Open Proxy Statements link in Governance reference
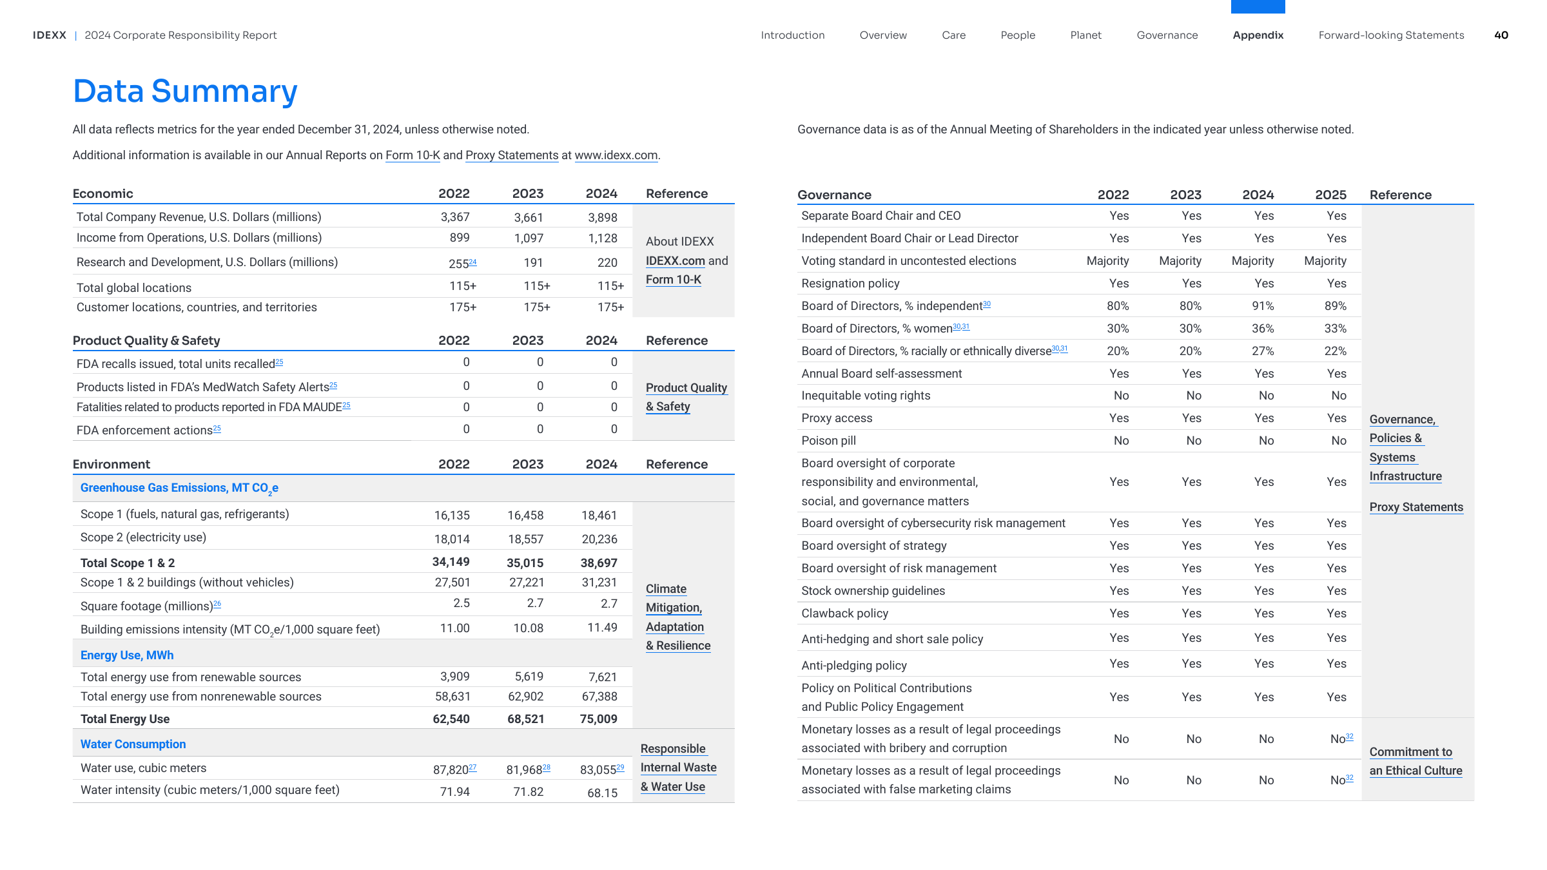1547x870 pixels. coord(1416,507)
